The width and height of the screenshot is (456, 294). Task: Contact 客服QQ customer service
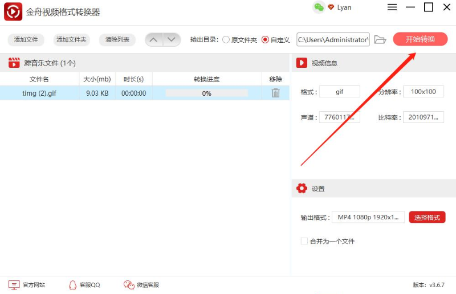point(84,285)
